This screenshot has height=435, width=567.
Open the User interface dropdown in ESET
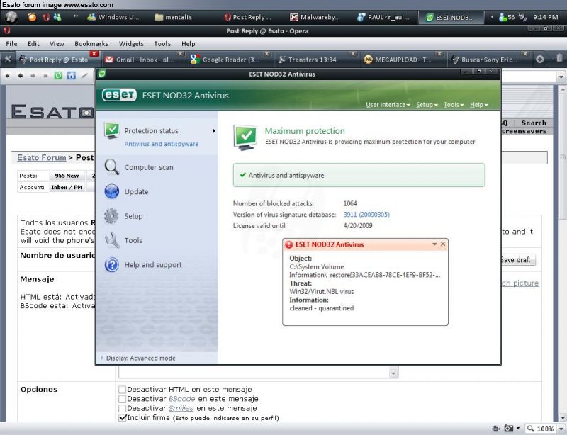pyautogui.click(x=388, y=105)
